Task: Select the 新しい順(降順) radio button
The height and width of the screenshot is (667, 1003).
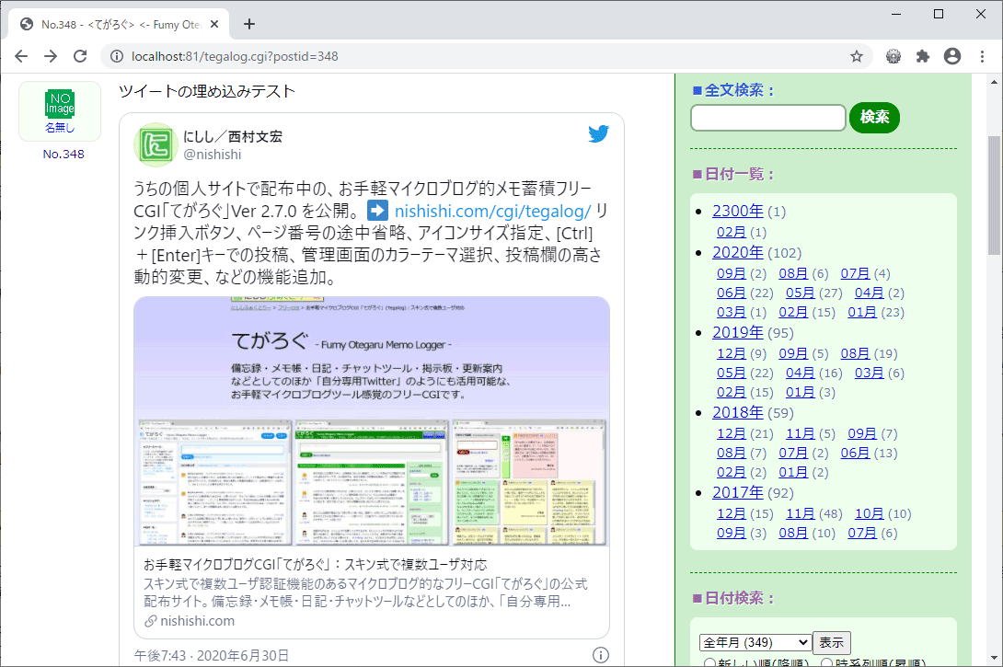Action: [x=709, y=662]
